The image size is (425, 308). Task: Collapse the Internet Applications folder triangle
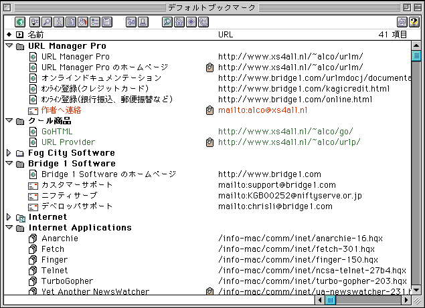coord(9,227)
